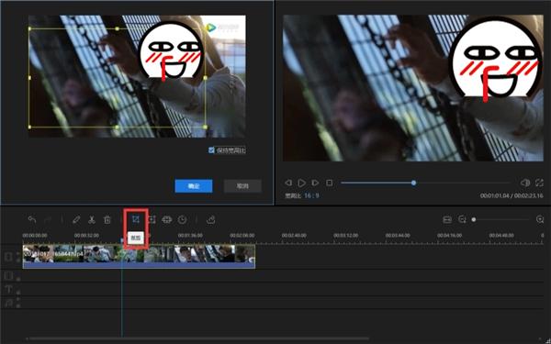The width and height of the screenshot is (551, 344).
Task: Select the crop tool icon
Action: tap(136, 220)
